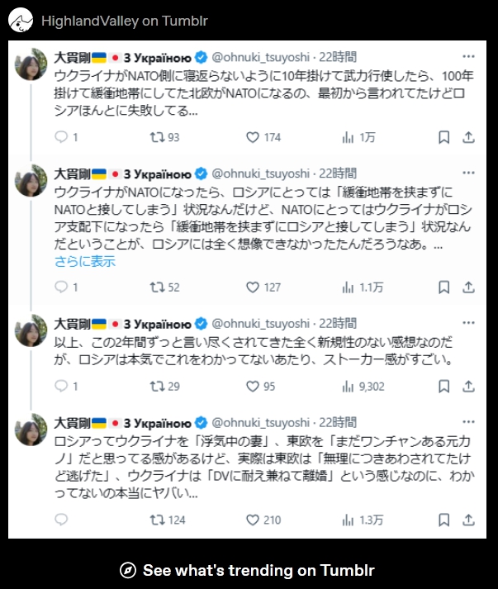View analytics of second tweet, 1.1万 views
This screenshot has height=589, width=498.
pyautogui.click(x=348, y=287)
